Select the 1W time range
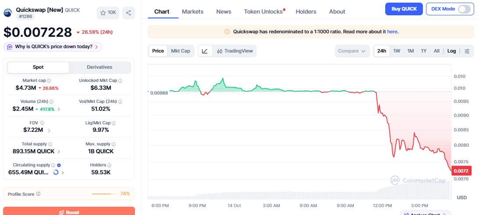479x215 pixels. point(397,51)
